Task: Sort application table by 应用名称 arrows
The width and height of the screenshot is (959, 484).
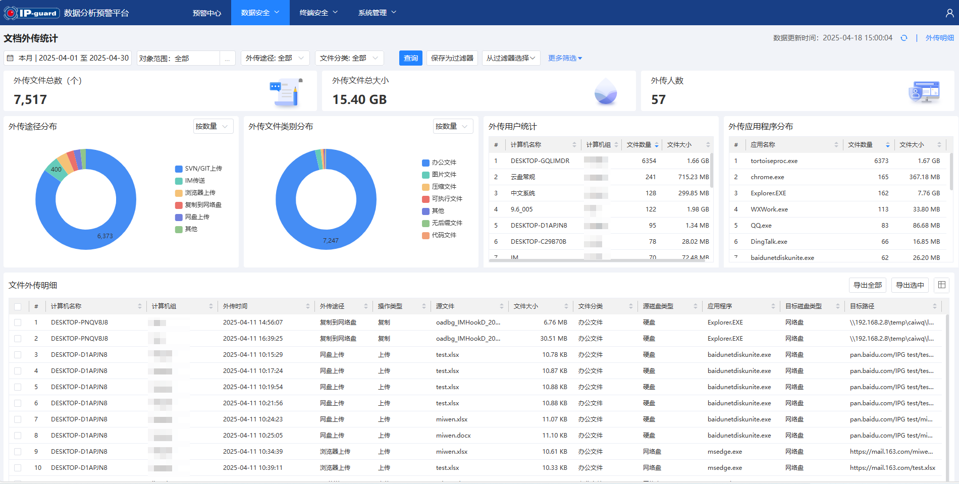Action: pos(836,145)
